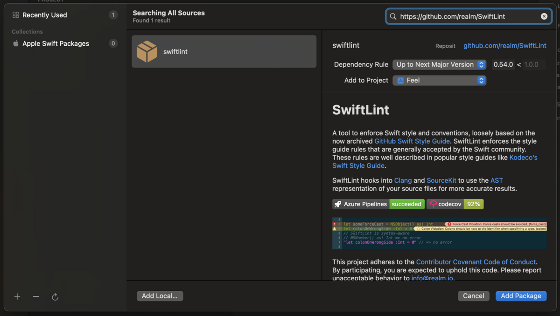Viewport: 560px width, 316px height.
Task: Clear the search field text
Action: coord(544,16)
